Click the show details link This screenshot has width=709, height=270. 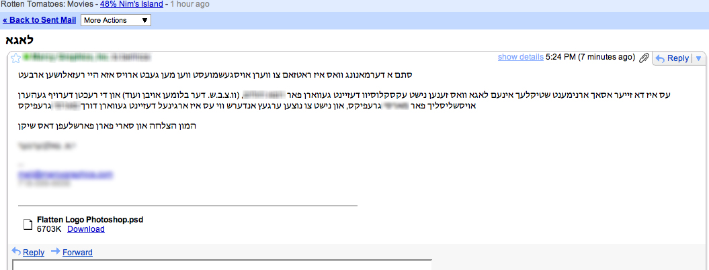click(x=520, y=57)
